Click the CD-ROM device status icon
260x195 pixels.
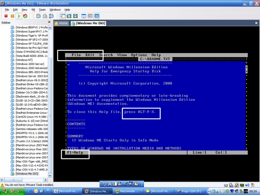[x=231, y=185]
